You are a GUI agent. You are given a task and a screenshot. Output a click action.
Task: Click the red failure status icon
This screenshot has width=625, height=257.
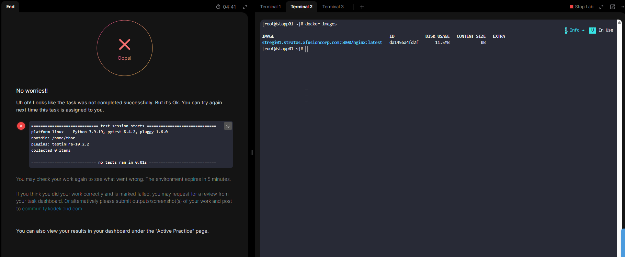click(x=21, y=126)
